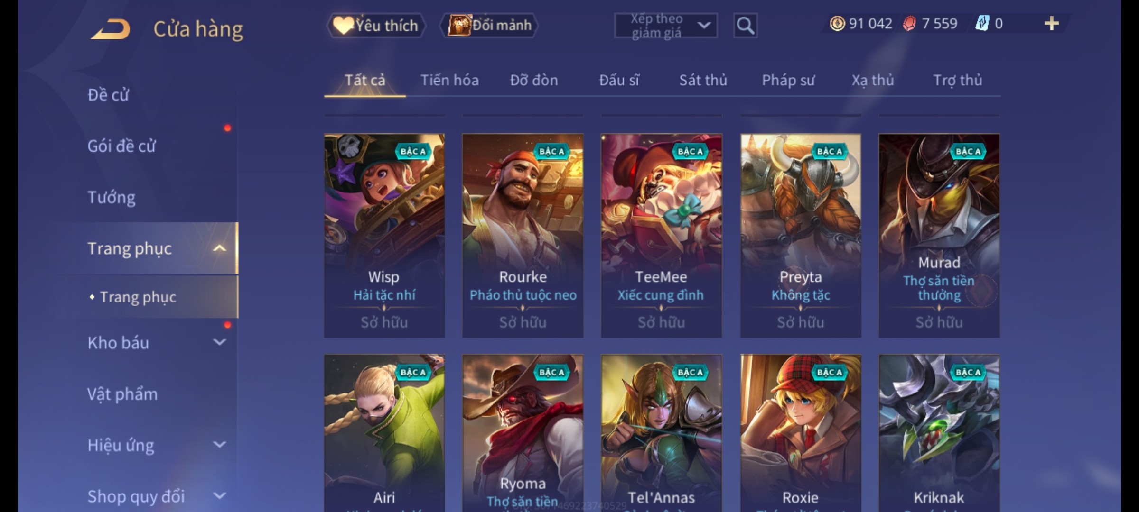Image resolution: width=1139 pixels, height=512 pixels.
Task: Tap the golden back arrow icon
Action: click(111, 29)
